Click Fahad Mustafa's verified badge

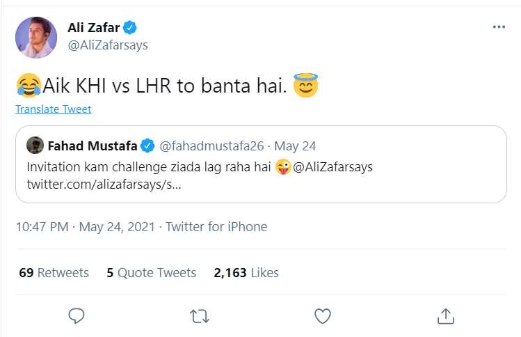147,146
